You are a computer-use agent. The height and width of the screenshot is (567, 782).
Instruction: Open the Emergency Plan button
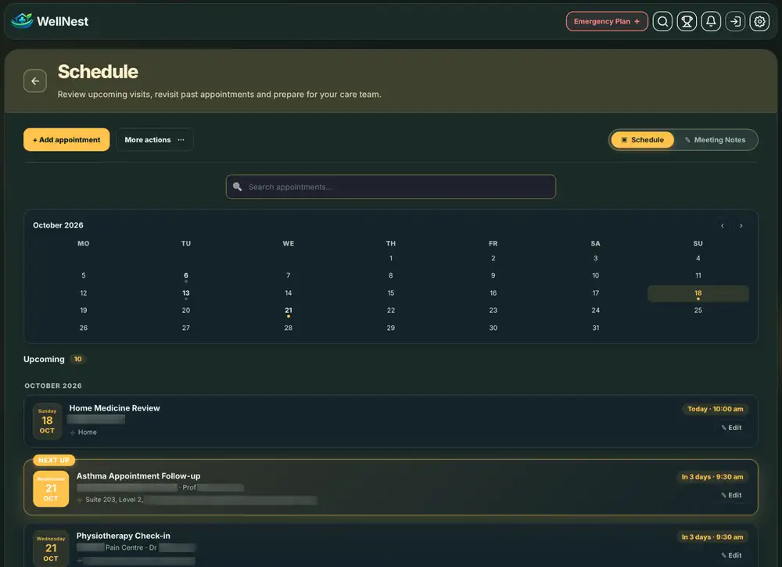[x=607, y=21]
